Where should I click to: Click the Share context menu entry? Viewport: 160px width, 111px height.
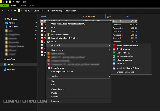coord(54,42)
